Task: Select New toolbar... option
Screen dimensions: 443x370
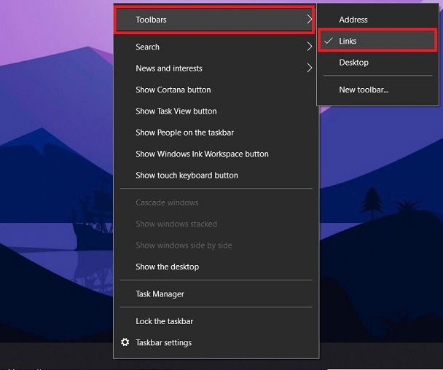Action: [x=377, y=90]
